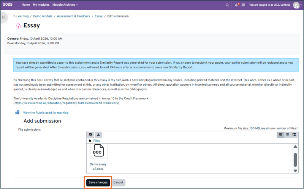304x189 pixels.
Task: Click the Maximum file size notice
Action: point(261,128)
